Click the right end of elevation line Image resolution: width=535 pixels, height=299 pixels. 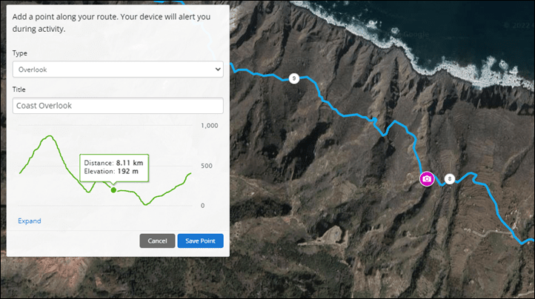click(x=190, y=173)
